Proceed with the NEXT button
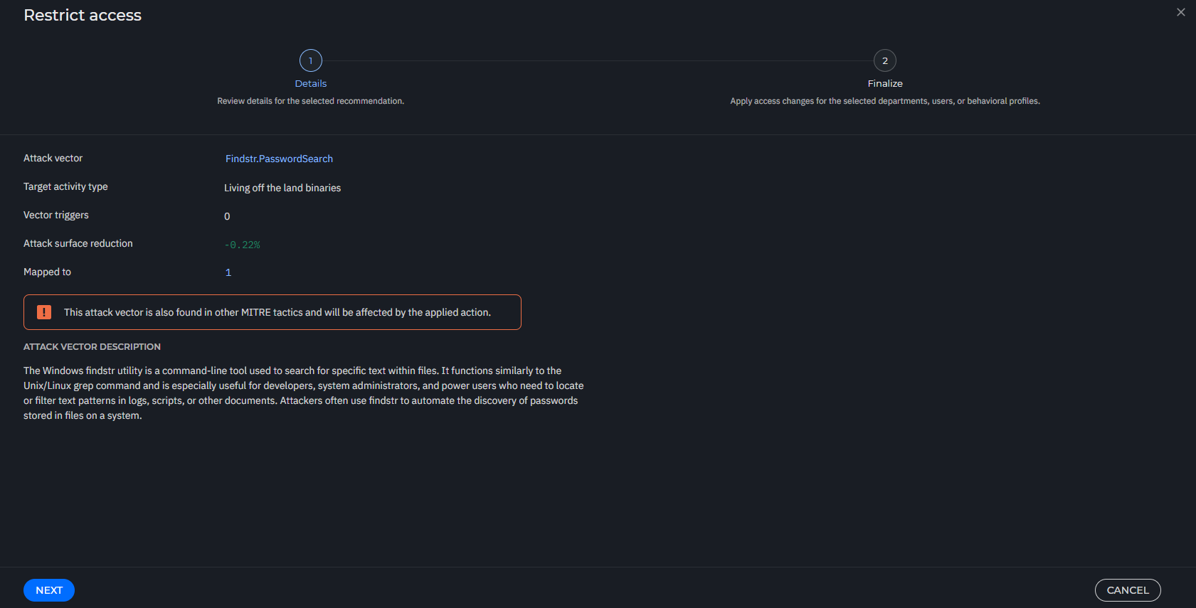 [49, 590]
